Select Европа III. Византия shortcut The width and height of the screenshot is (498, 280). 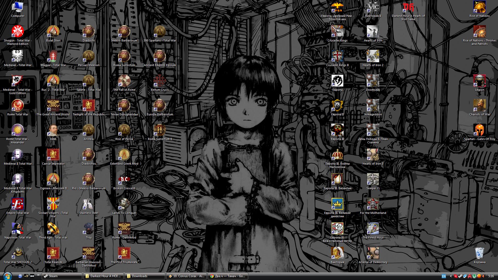[337, 181]
